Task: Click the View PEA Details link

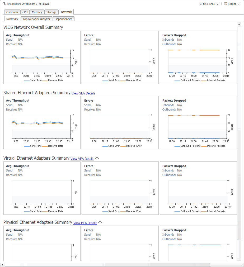Action: 85,223
